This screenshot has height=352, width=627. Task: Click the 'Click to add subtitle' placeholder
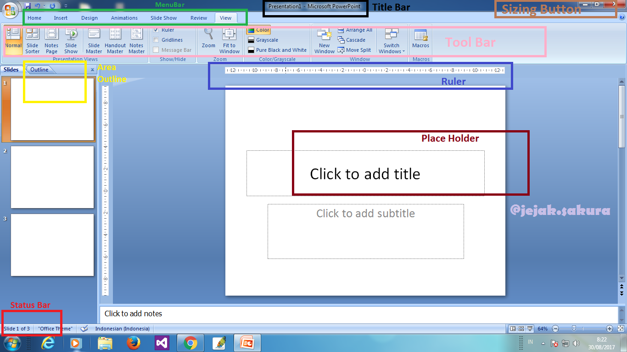pyautogui.click(x=366, y=231)
